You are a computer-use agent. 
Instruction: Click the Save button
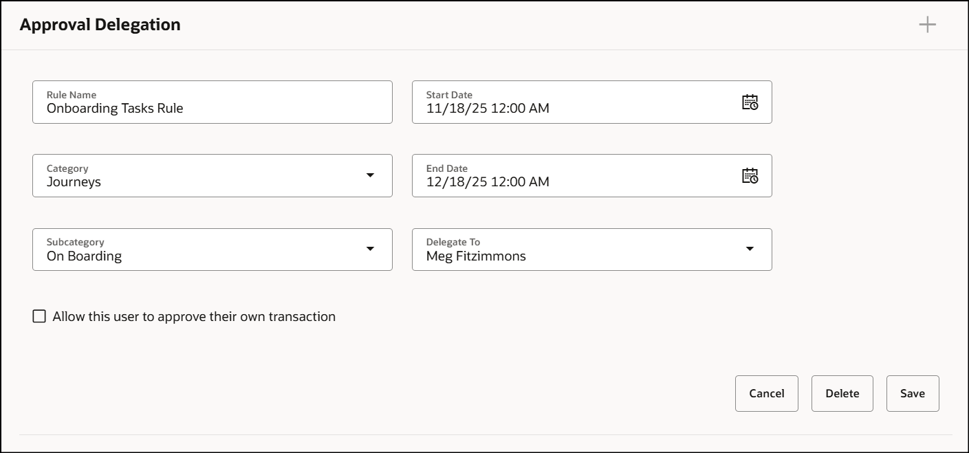coord(913,393)
